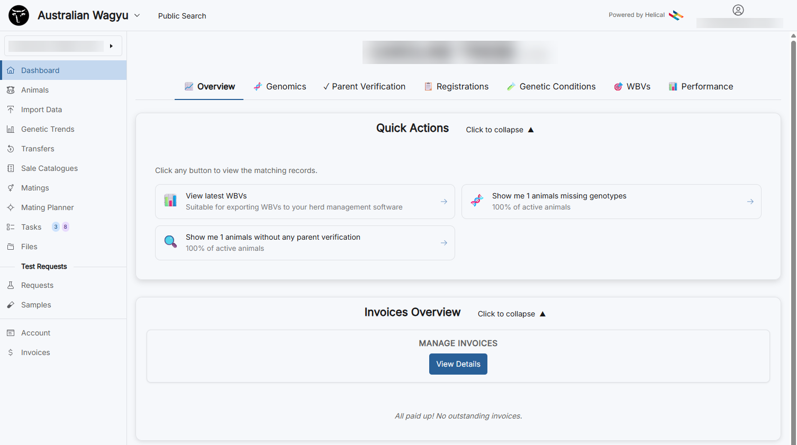Click the Import Data upload icon
The image size is (797, 445).
pos(11,110)
